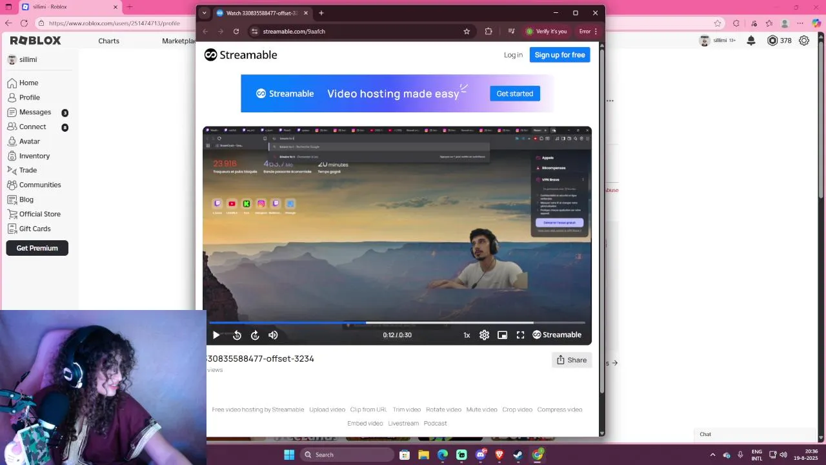Open the Compress video link
Viewport: 826px width, 465px height.
point(559,409)
